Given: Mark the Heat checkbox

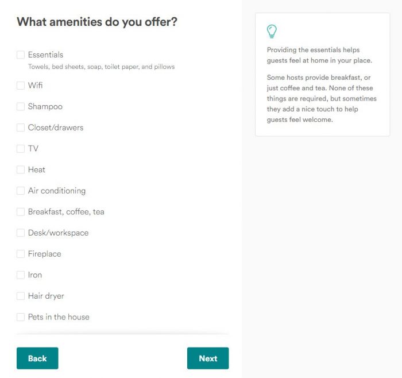Looking at the screenshot, I should (x=21, y=169).
